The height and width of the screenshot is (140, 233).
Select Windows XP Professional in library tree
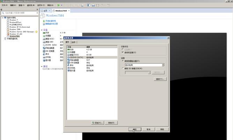click(20, 27)
